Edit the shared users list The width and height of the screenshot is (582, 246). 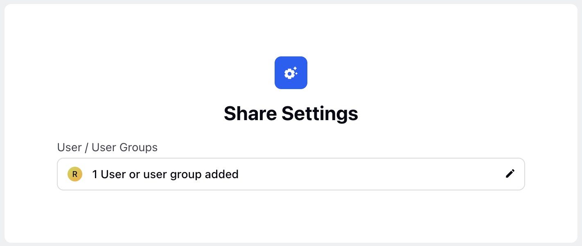point(510,174)
